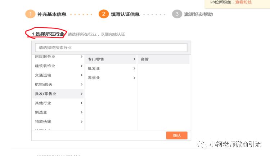Image resolution: width=270 pixels, height=156 pixels.
Task: Select 批发/零售业 industry item
Action: [46, 94]
